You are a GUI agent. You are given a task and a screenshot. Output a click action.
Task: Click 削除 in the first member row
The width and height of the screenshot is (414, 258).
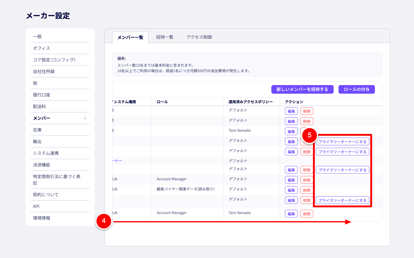click(x=306, y=111)
